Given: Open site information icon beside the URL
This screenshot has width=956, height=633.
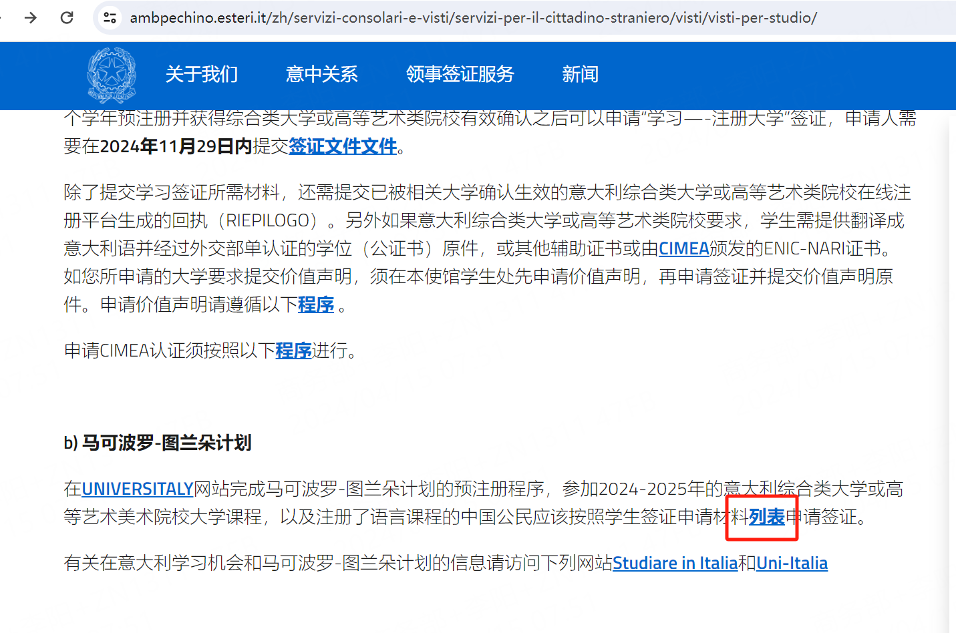Looking at the screenshot, I should click(x=110, y=18).
